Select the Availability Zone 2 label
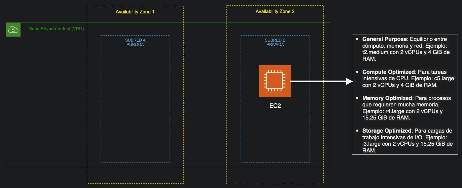Screen dimensions: 462x188 [275, 11]
